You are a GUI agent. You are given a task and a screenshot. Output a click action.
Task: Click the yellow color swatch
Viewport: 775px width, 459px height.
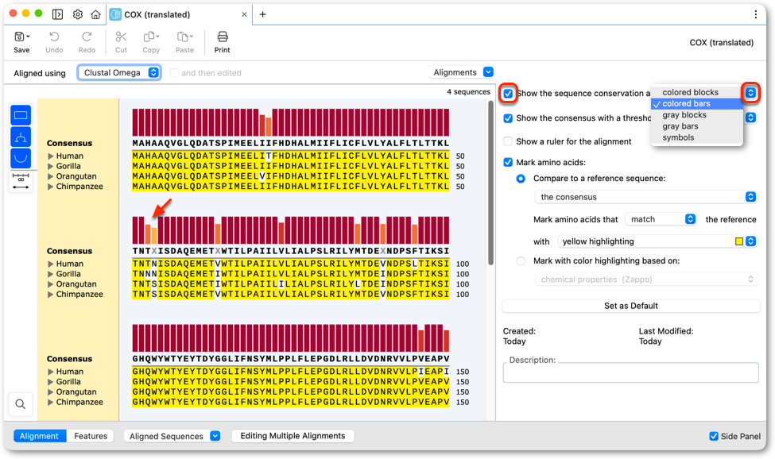point(739,241)
